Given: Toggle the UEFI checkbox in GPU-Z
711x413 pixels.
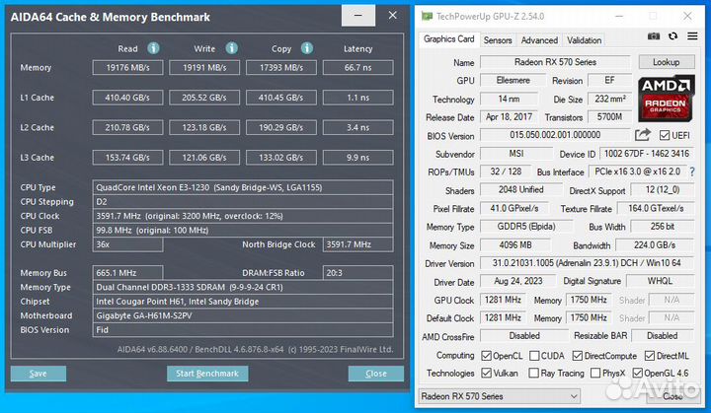Looking at the screenshot, I should [x=665, y=135].
